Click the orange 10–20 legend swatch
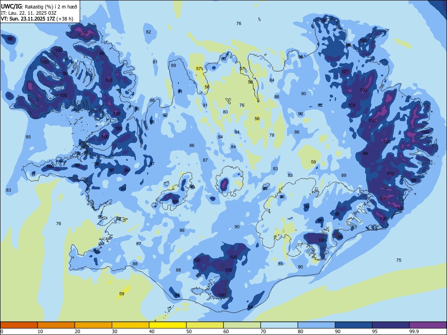Screen dimensions: 447x335 56,325
